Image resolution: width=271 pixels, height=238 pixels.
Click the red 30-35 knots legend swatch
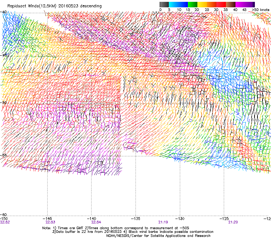tap(221, 4)
